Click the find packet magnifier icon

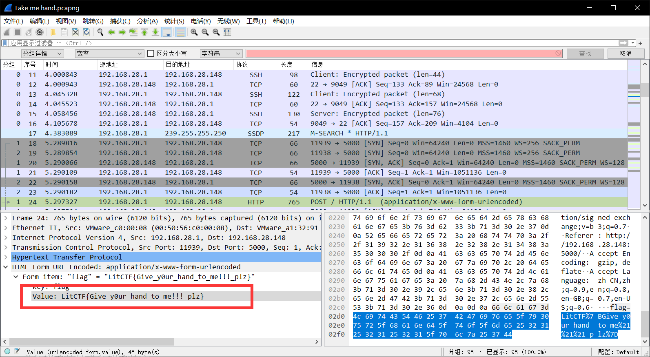100,32
